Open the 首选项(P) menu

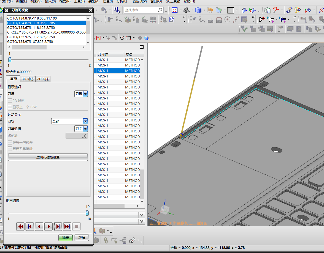(139, 1)
